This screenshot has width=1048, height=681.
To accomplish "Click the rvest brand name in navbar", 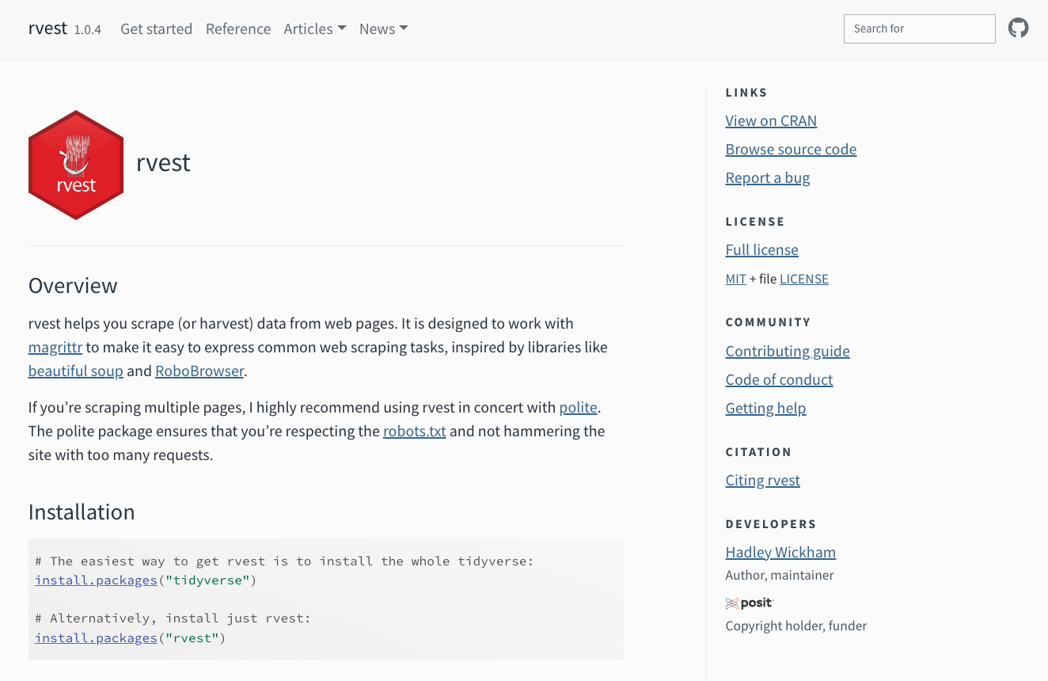I will point(47,29).
